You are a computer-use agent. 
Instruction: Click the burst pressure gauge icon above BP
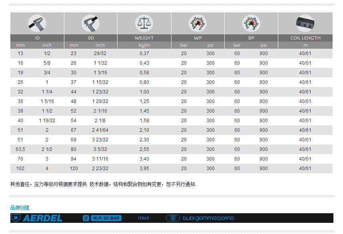[x=251, y=23]
